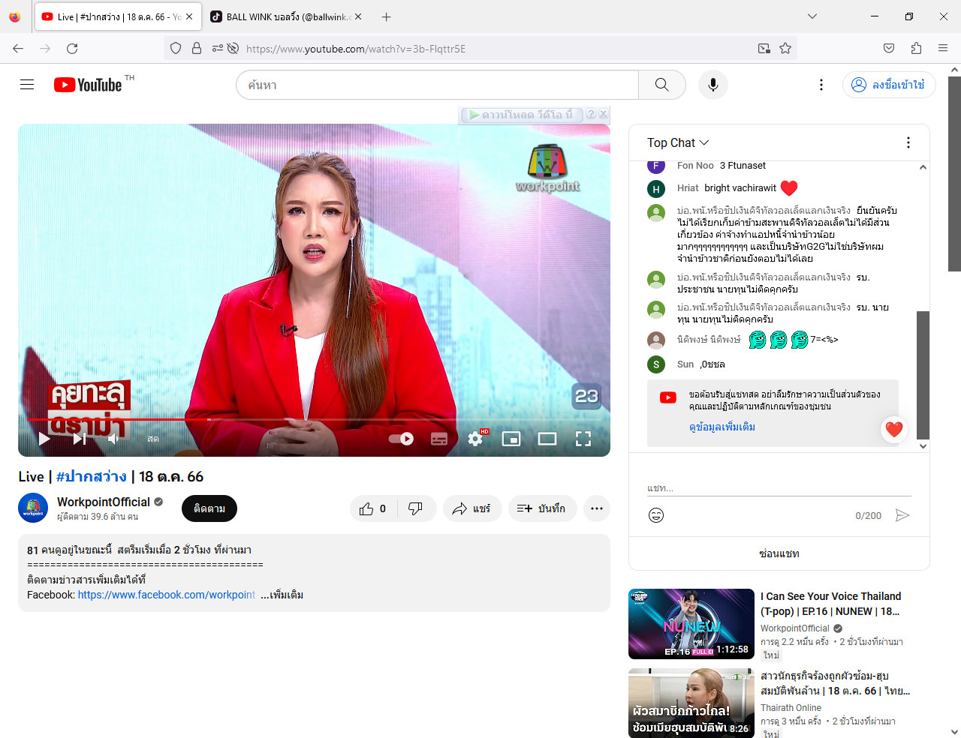Click the tracking protection shield icon
The width and height of the screenshot is (961, 738).
(x=176, y=48)
